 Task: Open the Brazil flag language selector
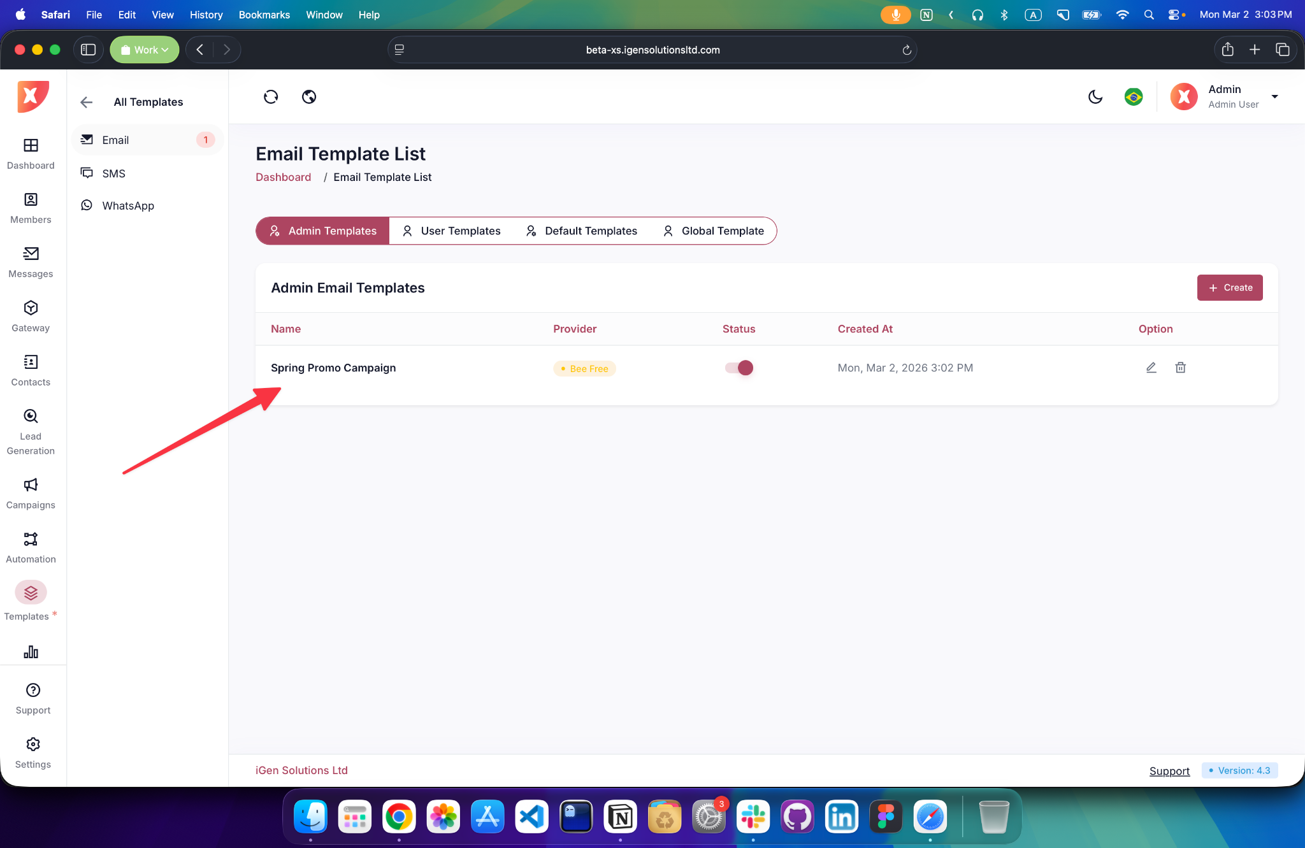click(1134, 97)
